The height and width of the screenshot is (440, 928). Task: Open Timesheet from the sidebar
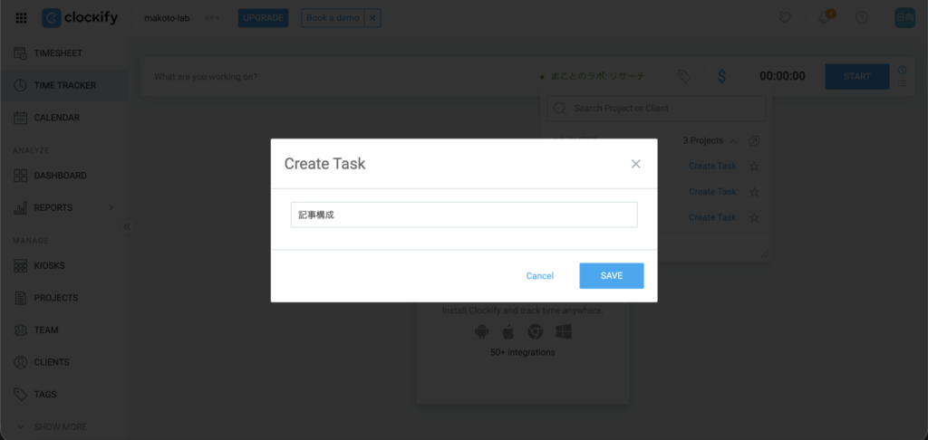click(58, 53)
